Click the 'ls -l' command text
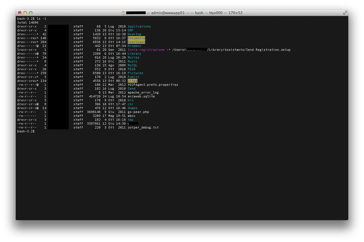Image resolution: width=364 pixels, height=242 pixels. pyautogui.click(x=41, y=19)
